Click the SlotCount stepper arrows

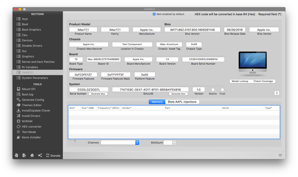pos(174,143)
